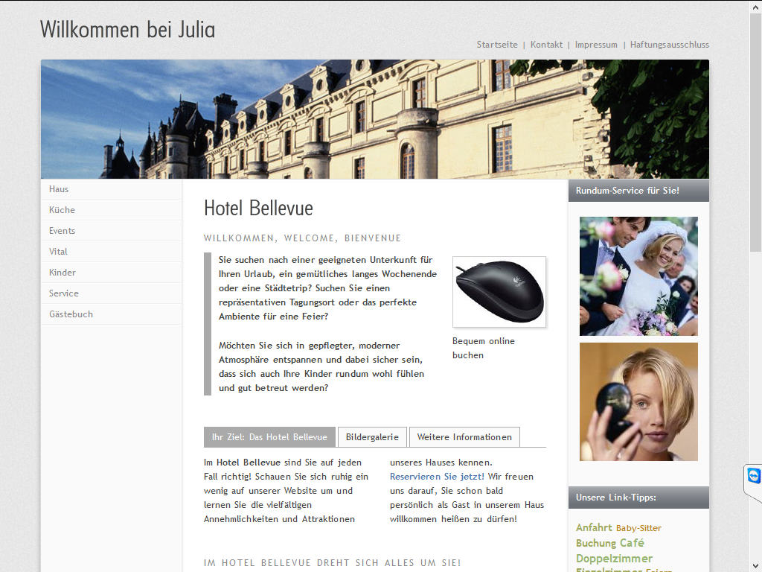Select the Ihr Ziel: Das Hotel Bellevue tab
The height and width of the screenshot is (572, 762).
pos(269,437)
